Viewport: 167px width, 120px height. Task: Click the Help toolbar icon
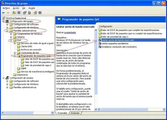[x=35, y=13]
